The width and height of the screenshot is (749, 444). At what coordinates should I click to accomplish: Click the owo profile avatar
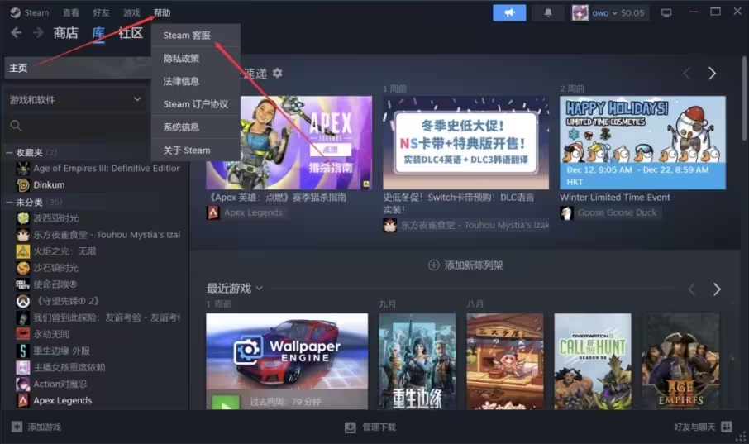(x=580, y=13)
